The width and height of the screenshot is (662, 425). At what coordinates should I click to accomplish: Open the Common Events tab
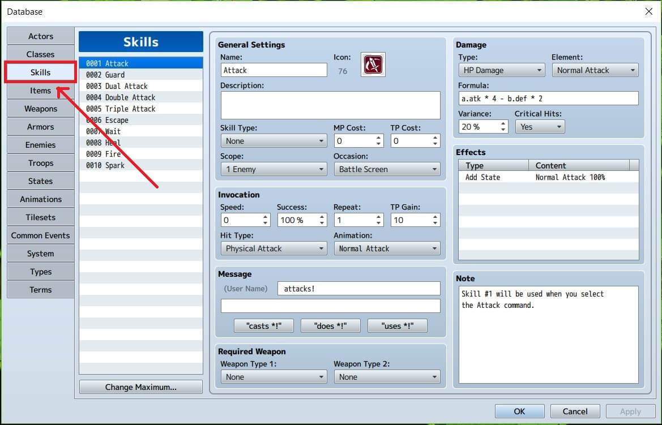41,235
